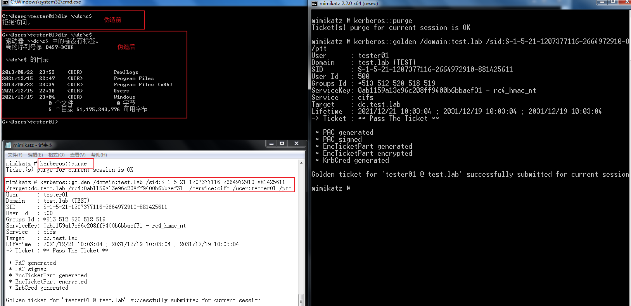This screenshot has height=306, width=631.
Task: Click 'Domain : test.lab (TEST)' in mimikatz console
Action: (364, 63)
